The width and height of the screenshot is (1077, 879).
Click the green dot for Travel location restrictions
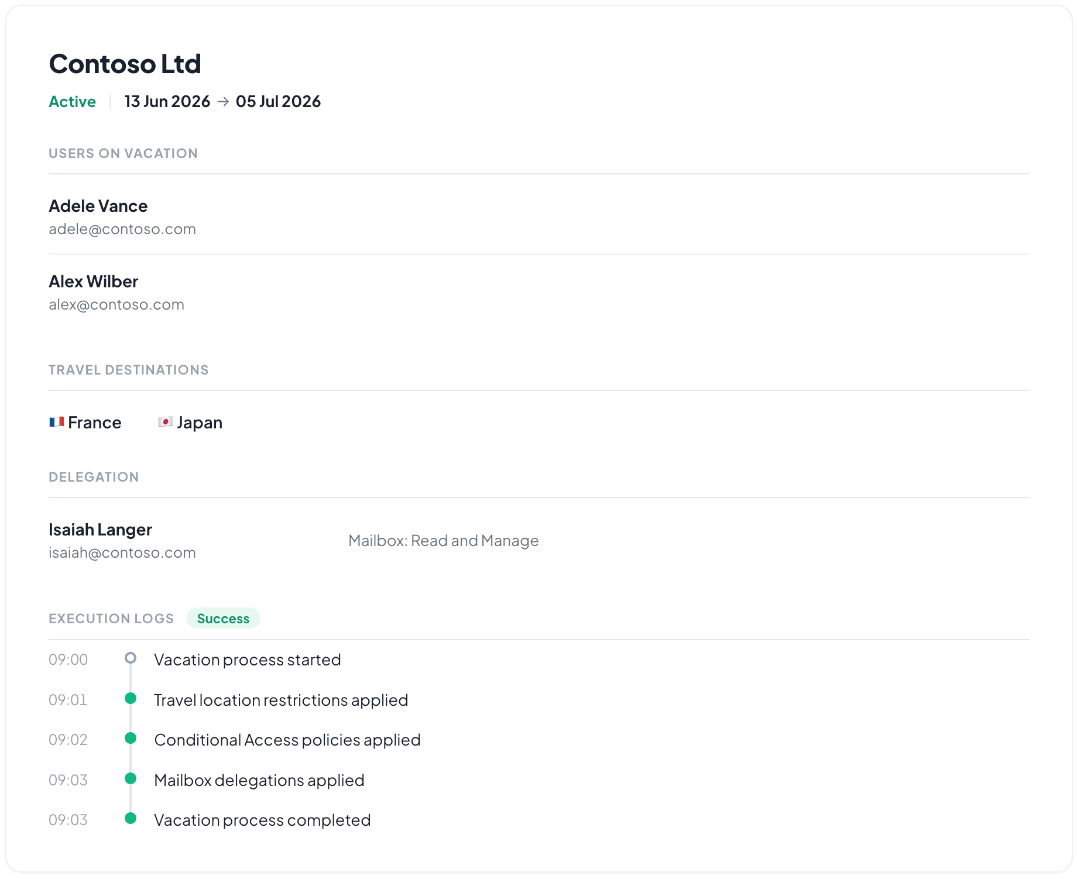click(x=131, y=698)
